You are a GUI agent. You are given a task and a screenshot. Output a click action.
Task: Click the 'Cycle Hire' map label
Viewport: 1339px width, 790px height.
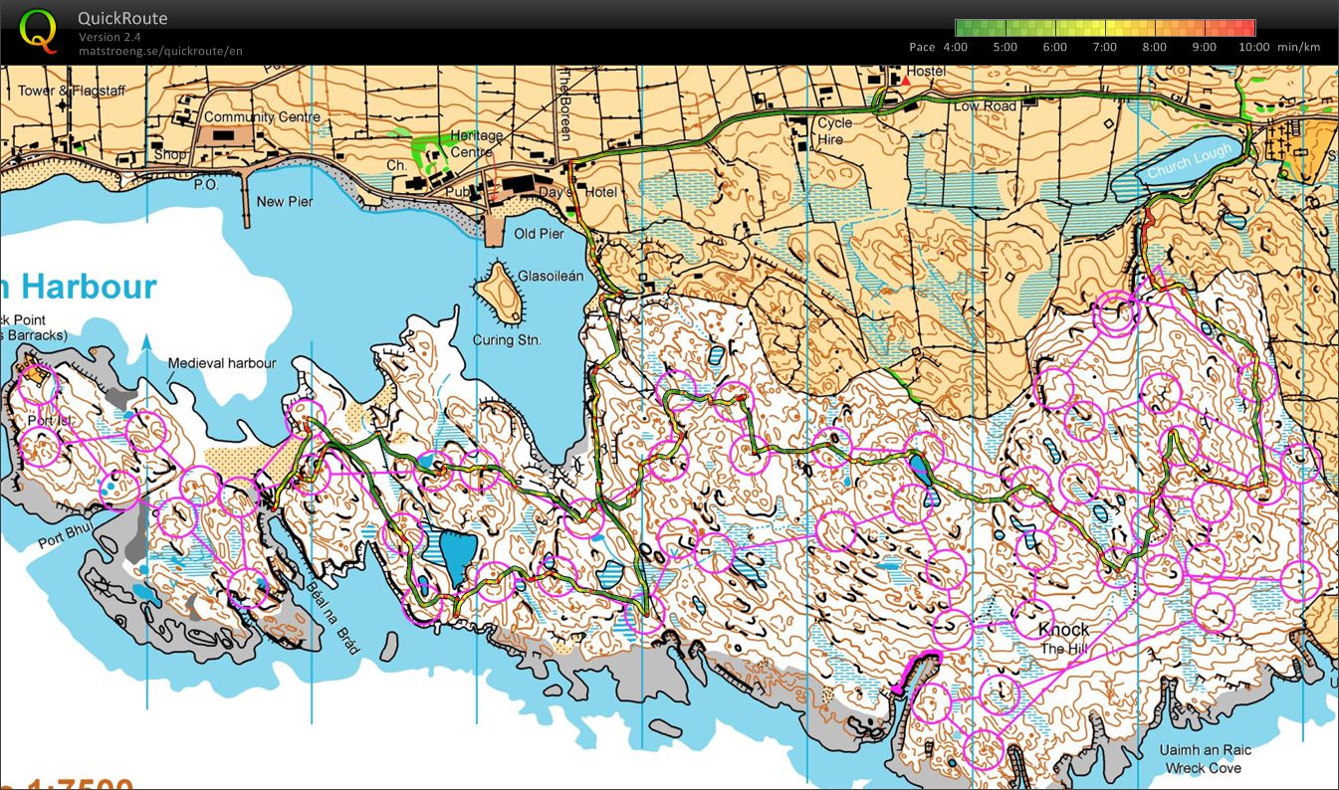click(x=834, y=131)
